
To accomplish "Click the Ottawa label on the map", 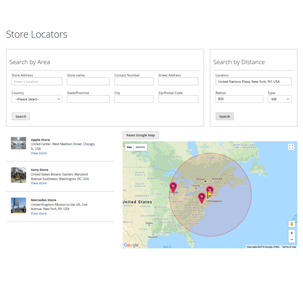I will tap(200, 179).
